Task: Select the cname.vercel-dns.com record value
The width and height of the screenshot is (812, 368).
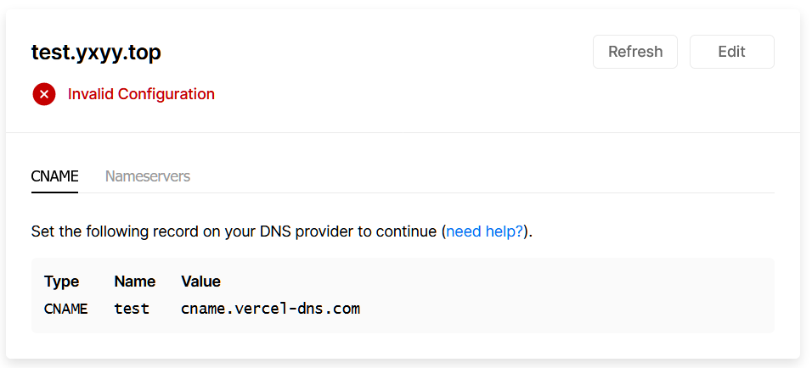Action: [x=270, y=309]
